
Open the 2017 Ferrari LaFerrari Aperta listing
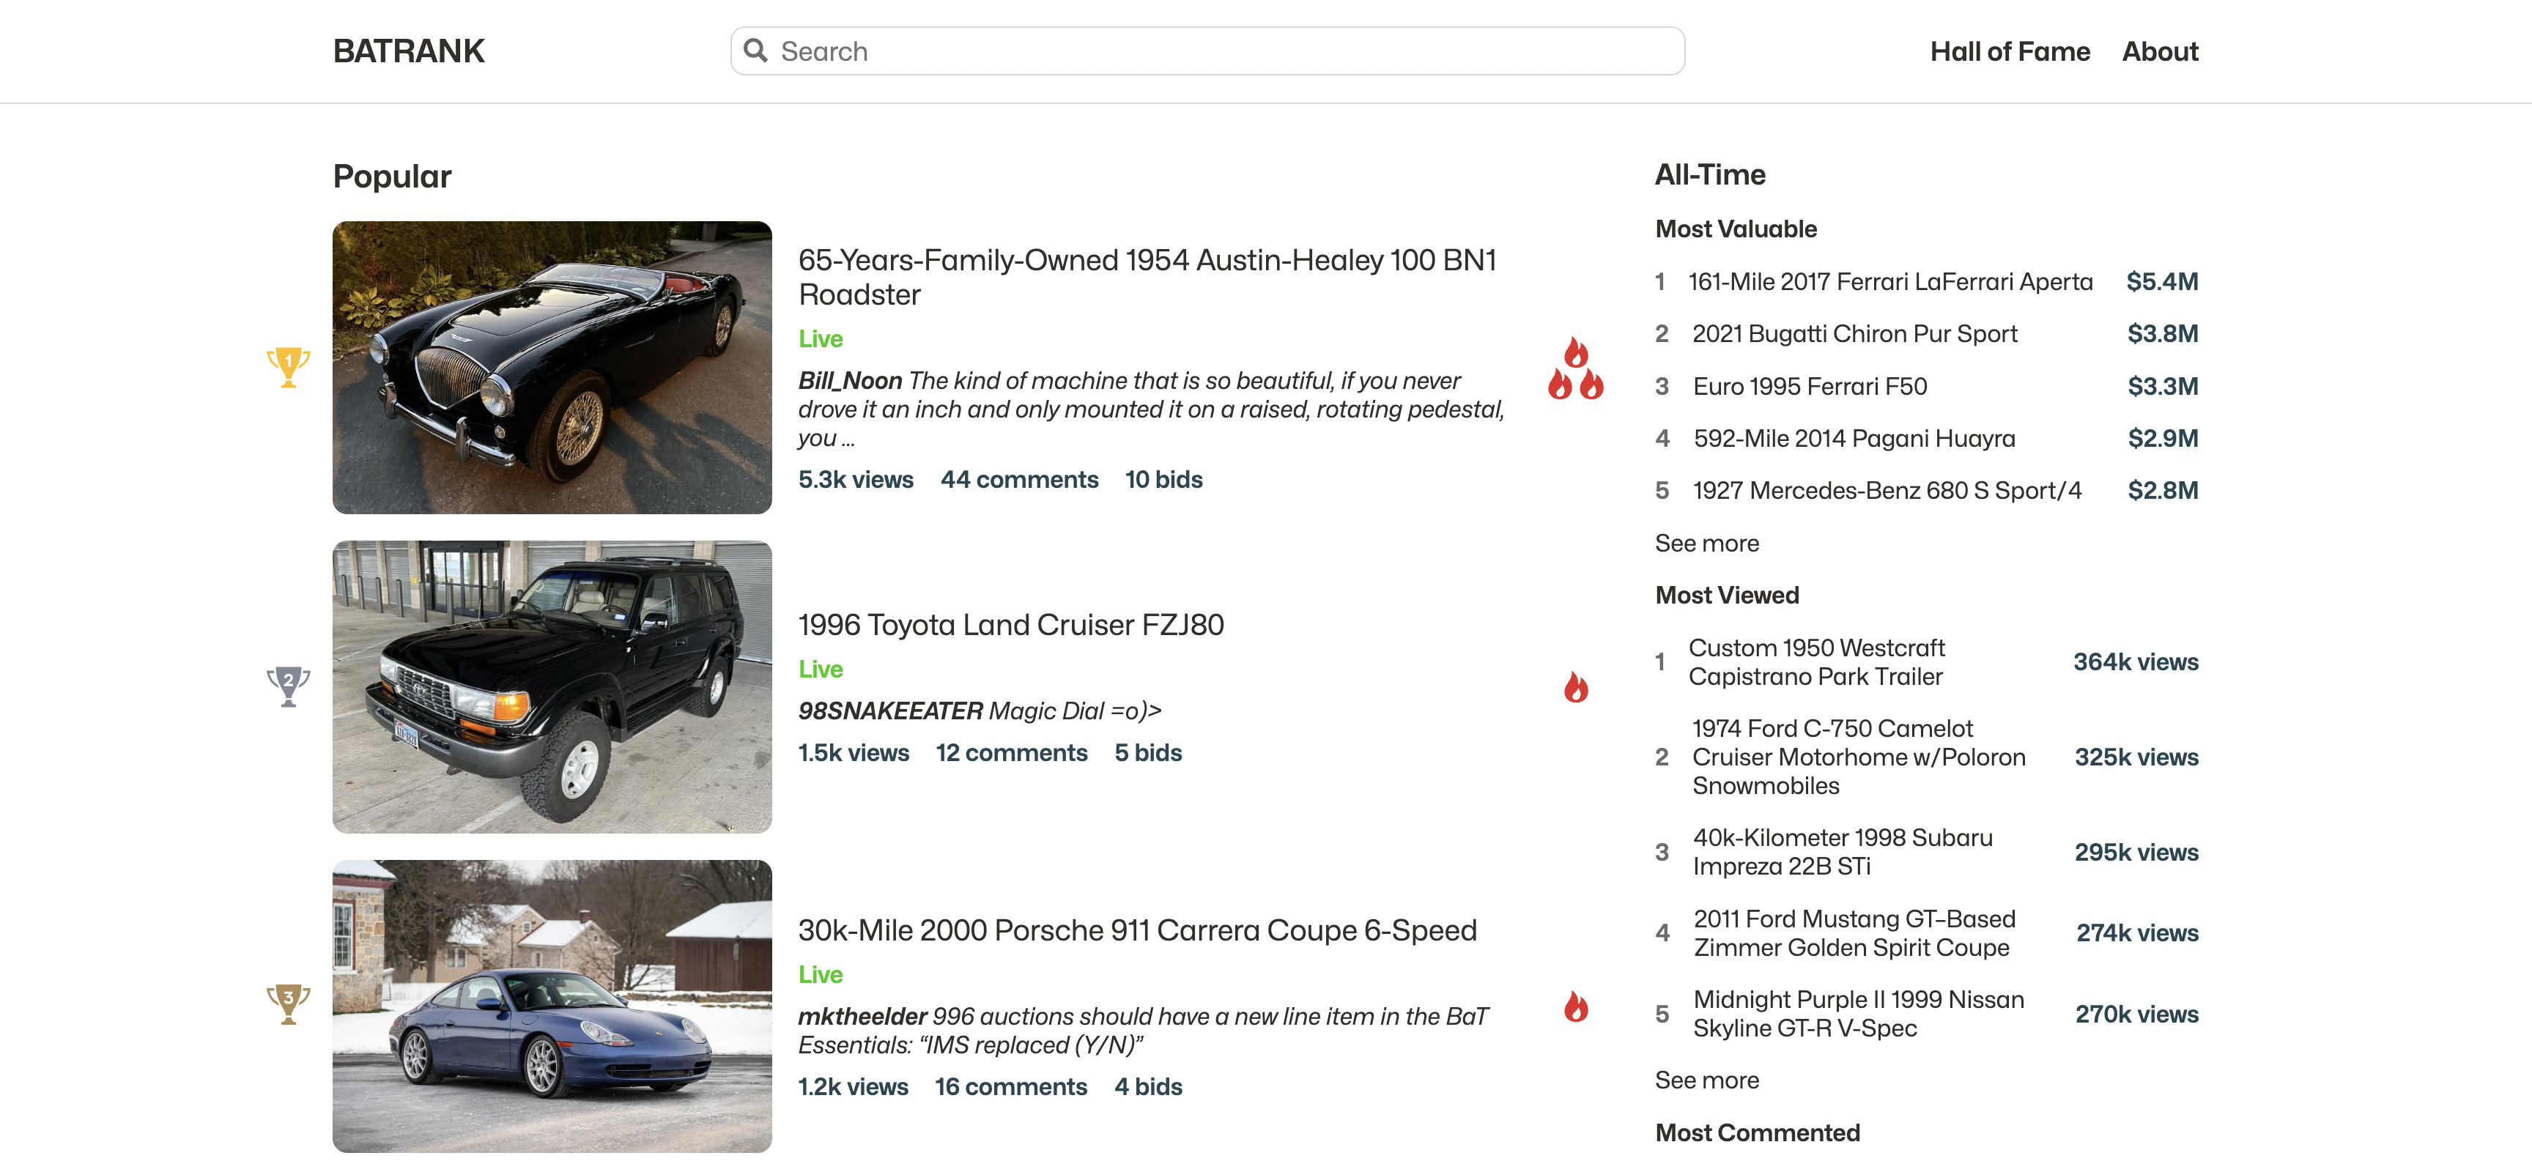tap(1889, 282)
